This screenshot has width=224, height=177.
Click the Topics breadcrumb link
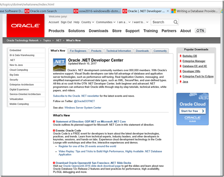pos(47,40)
